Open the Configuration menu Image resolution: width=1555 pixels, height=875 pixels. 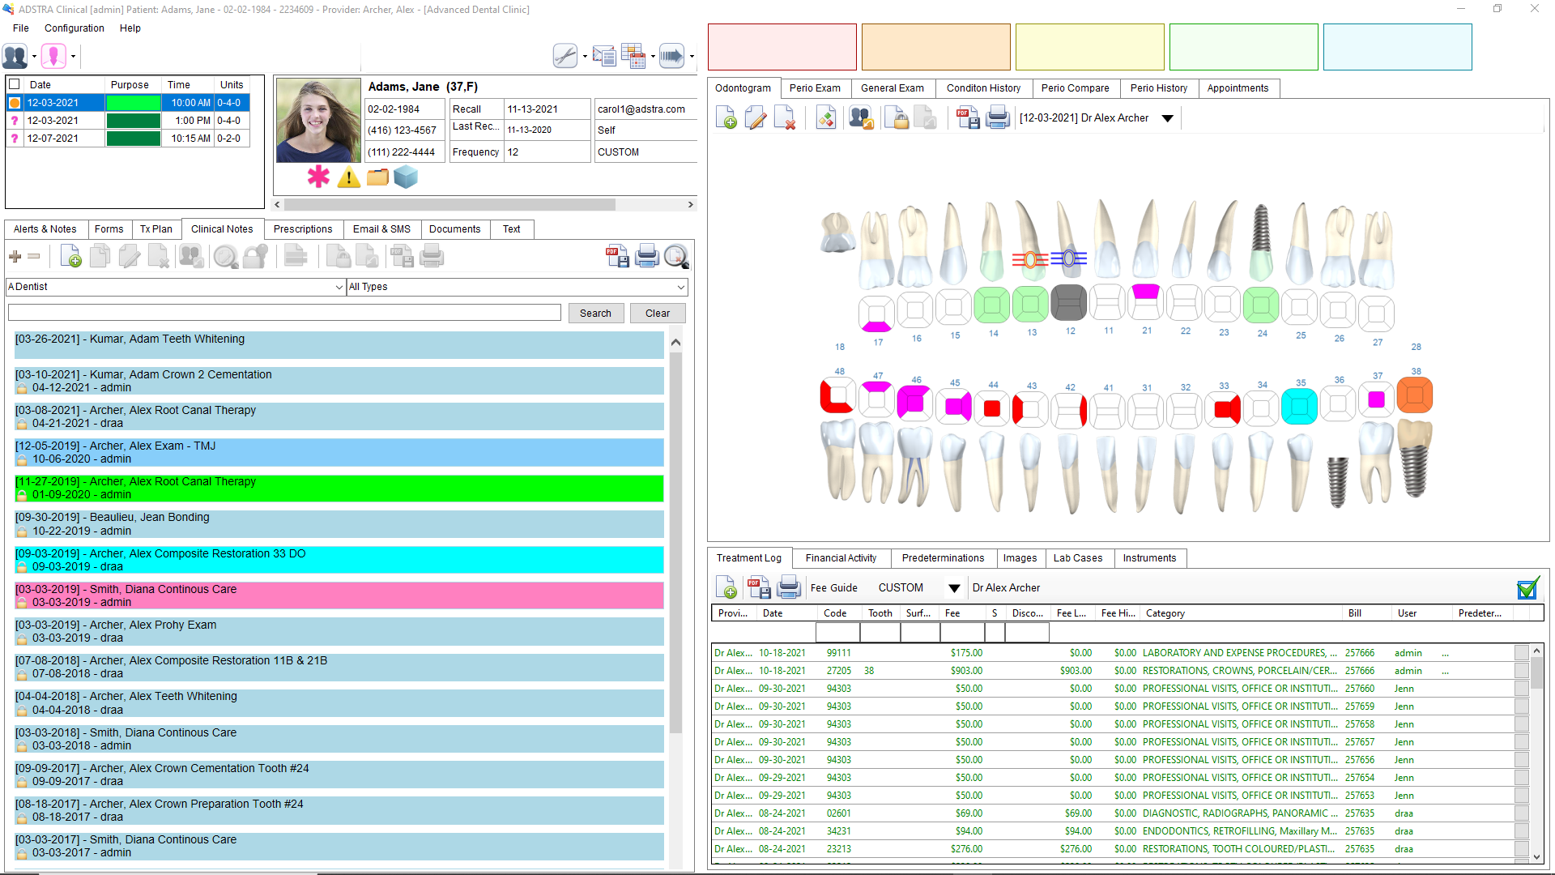(x=74, y=28)
